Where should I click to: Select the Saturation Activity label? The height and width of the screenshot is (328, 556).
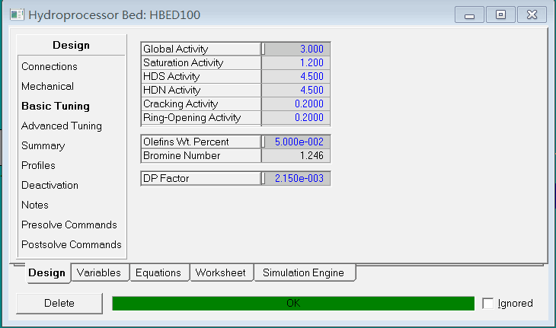click(x=201, y=62)
